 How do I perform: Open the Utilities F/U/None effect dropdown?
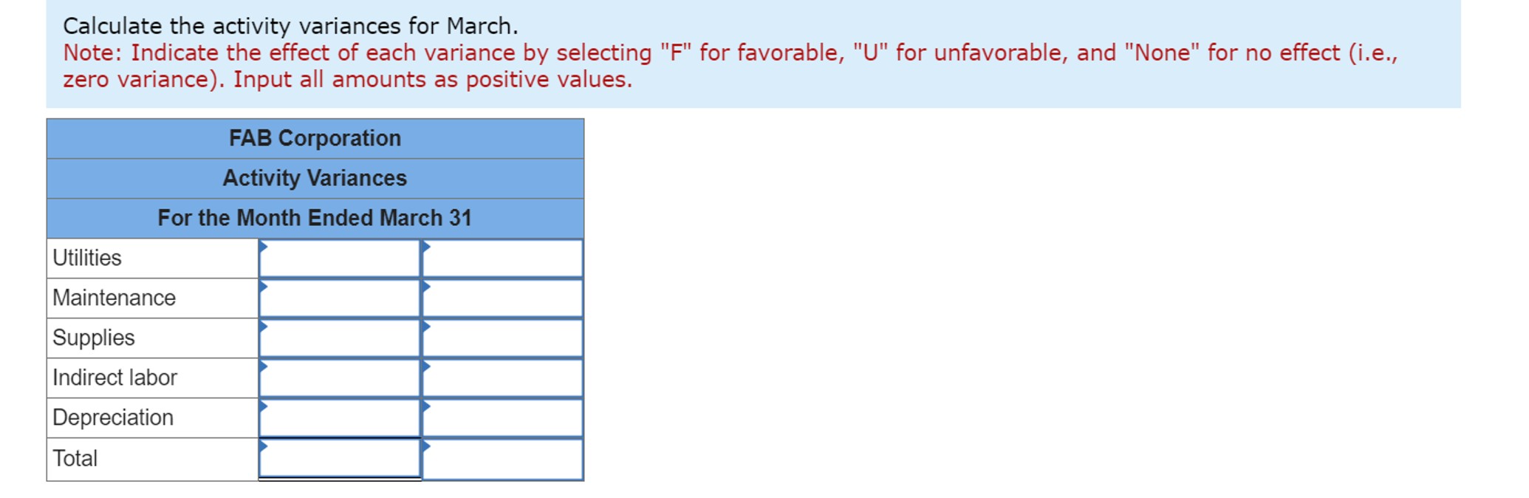502,259
